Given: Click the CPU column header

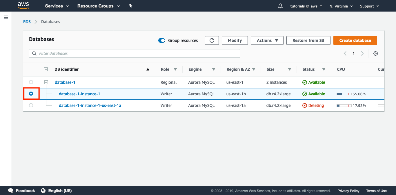Looking at the screenshot, I should click(341, 69).
